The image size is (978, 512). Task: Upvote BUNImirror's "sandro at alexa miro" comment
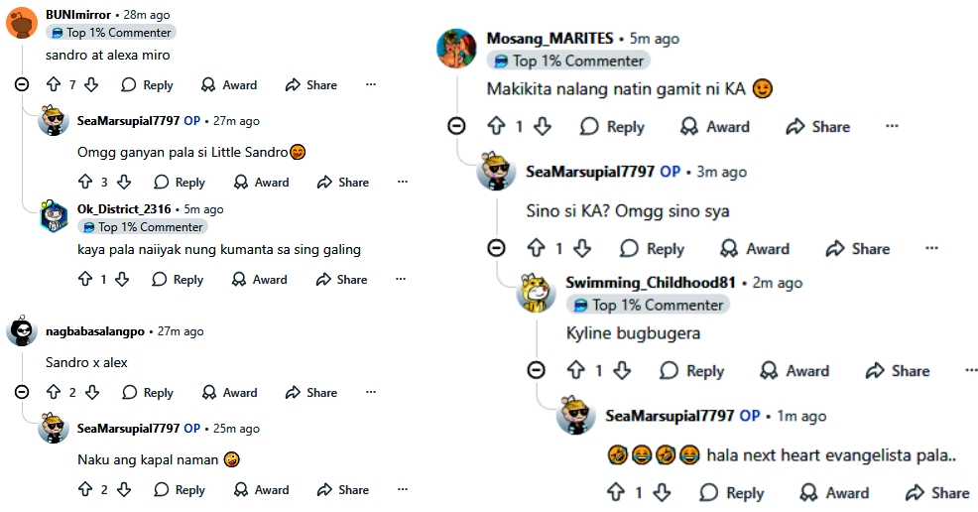(54, 85)
